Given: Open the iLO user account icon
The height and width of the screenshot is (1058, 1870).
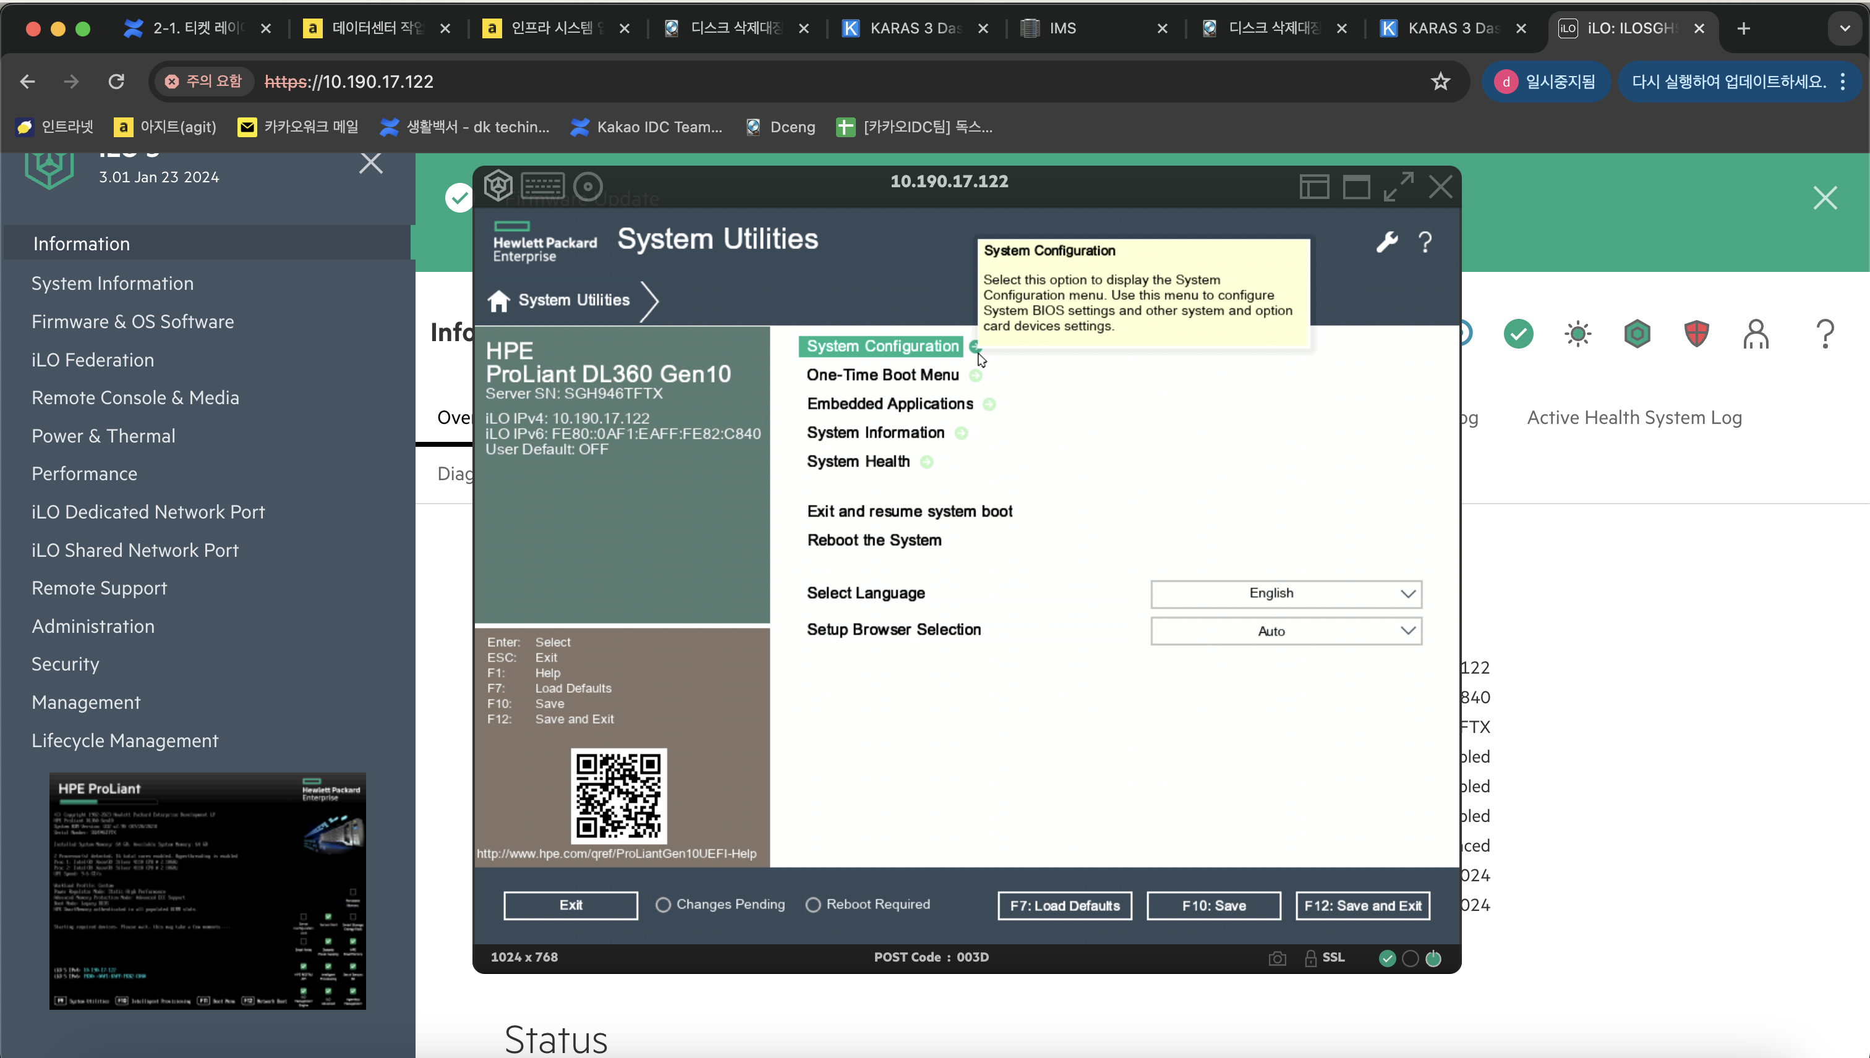Looking at the screenshot, I should tap(1756, 334).
